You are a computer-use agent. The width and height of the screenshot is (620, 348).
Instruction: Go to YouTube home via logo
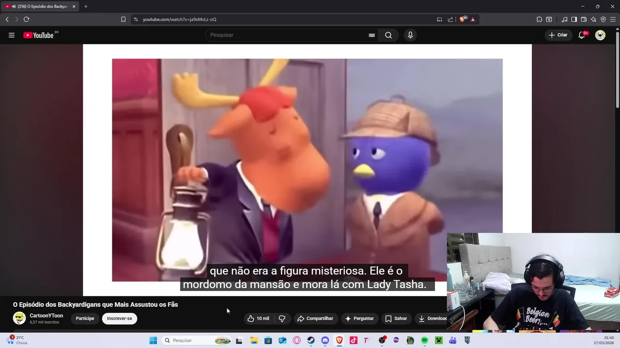(38, 35)
